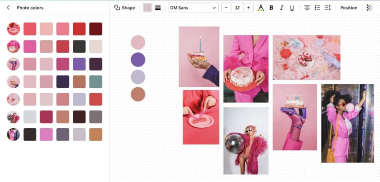
Task: Select the purple circle on canvas
Action: pyautogui.click(x=138, y=60)
